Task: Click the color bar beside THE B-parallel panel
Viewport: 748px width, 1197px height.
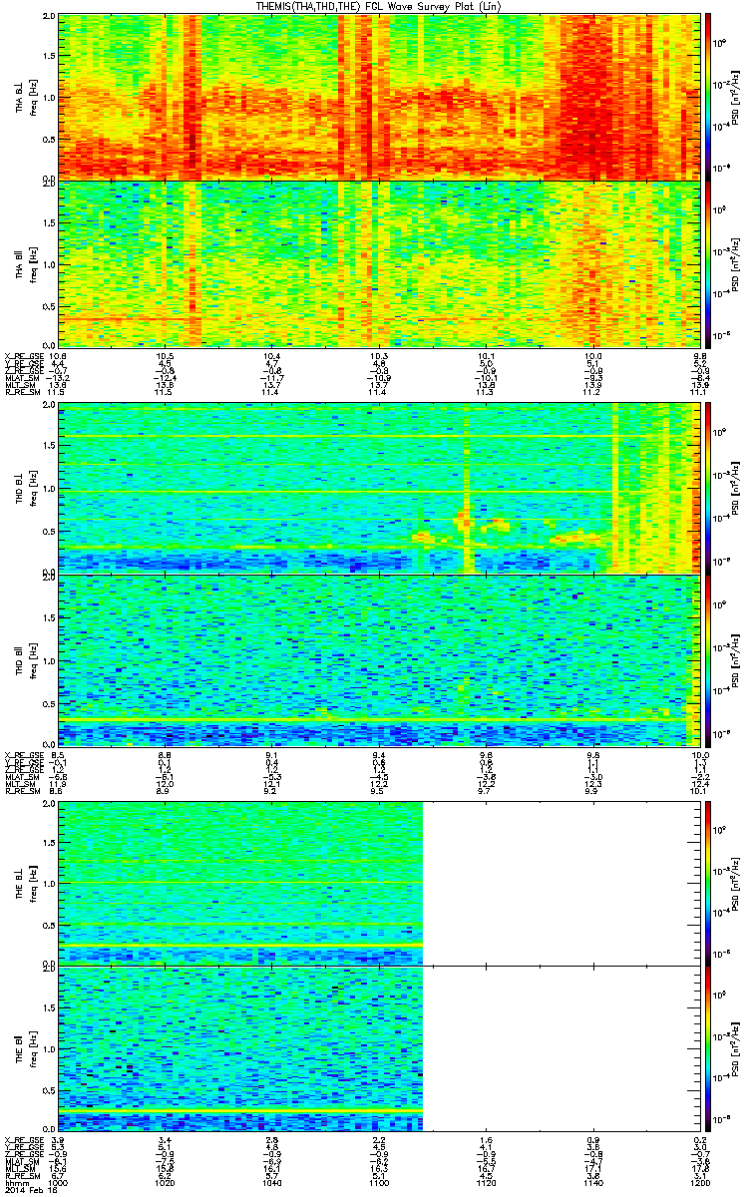Action: click(709, 1047)
